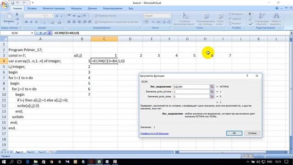The width and height of the screenshot is (293, 165).
Task: Open Стили ячеек (cell styles)
Action: point(220,19)
